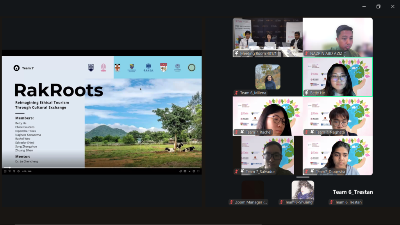Click the member name "Salvador Shinji"
The height and width of the screenshot is (225, 400).
25,143
